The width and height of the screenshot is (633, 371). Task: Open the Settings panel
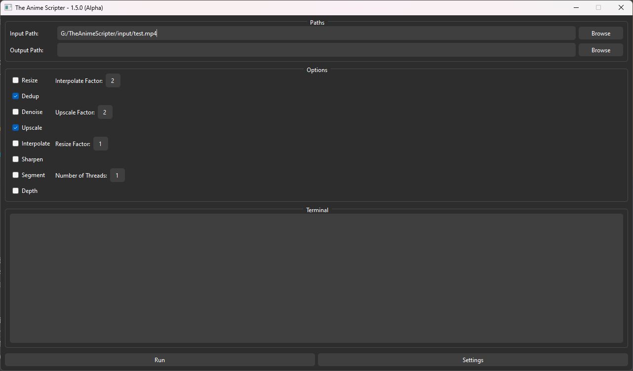pos(473,360)
